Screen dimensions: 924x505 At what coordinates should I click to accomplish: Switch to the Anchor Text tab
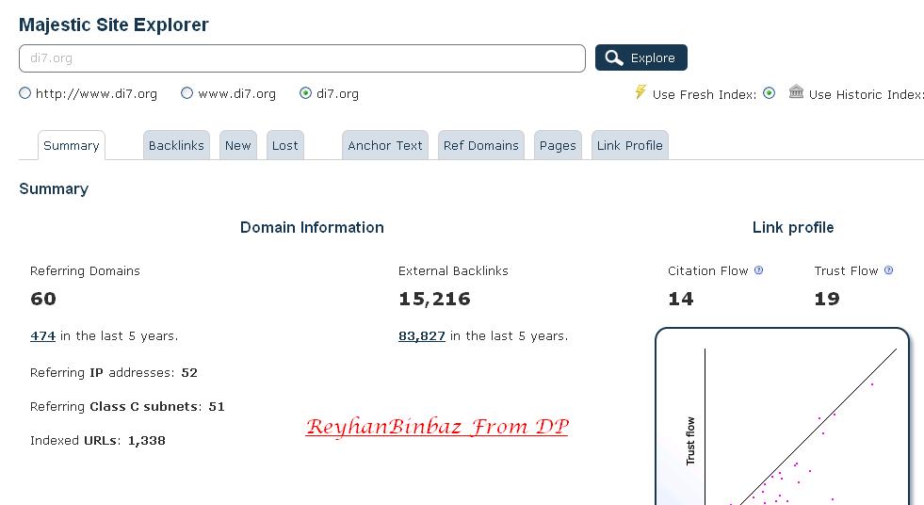pyautogui.click(x=385, y=145)
